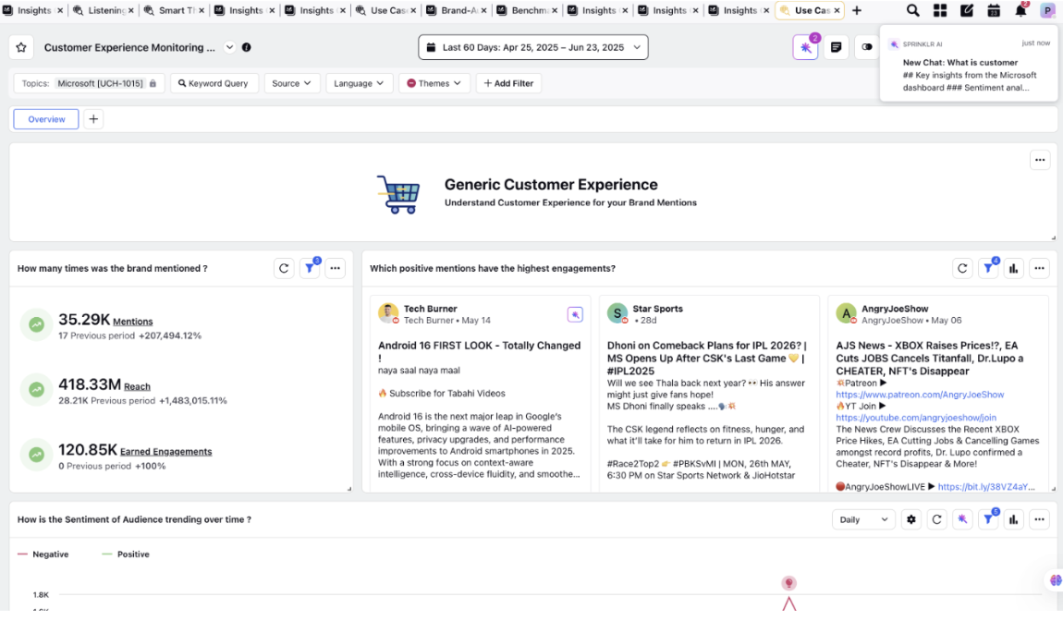Viewport: 1063px width, 621px height.
Task: Refresh the brand mentions widget
Action: pos(284,269)
